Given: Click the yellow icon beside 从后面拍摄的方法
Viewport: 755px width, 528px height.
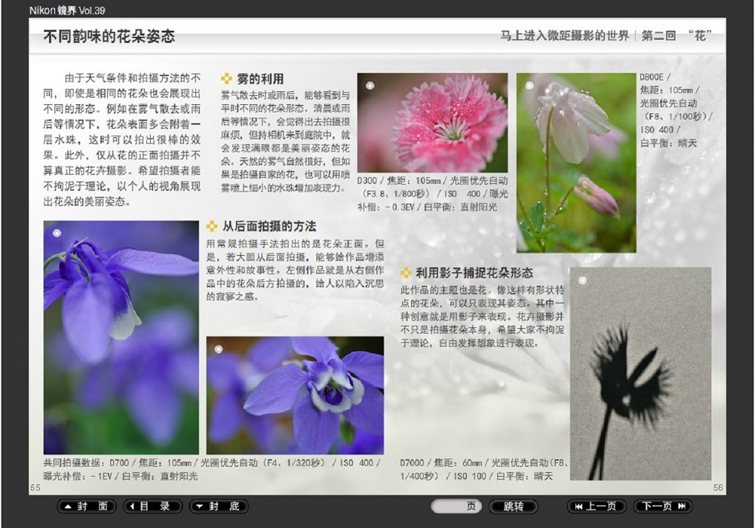Looking at the screenshot, I should [213, 226].
